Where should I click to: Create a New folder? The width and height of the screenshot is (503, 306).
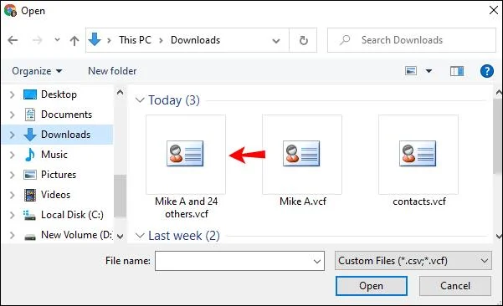(x=112, y=71)
